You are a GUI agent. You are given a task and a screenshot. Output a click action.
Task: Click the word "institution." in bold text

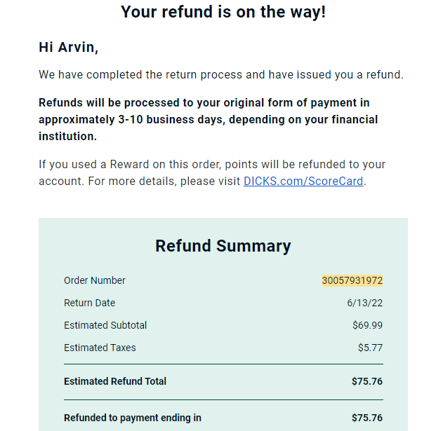click(68, 136)
